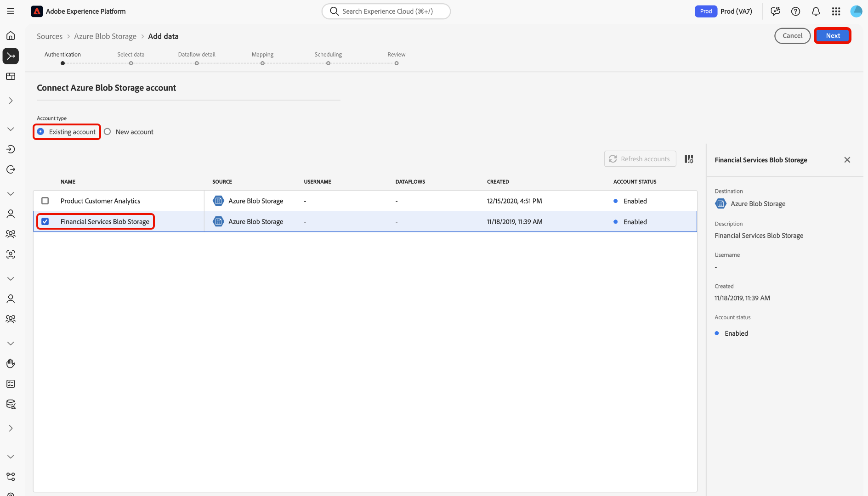Viewport: 868px width, 496px height.
Task: Click the Search Experience Cloud field
Action: point(386,11)
